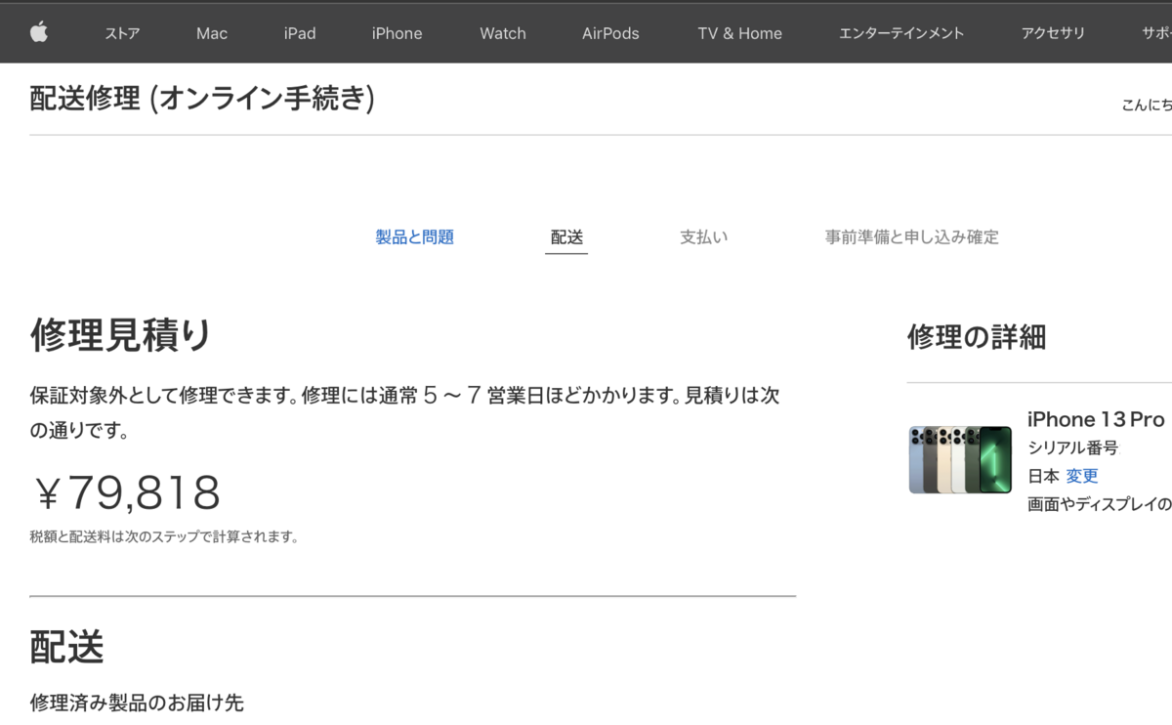Open the ストア menu item

tap(122, 33)
